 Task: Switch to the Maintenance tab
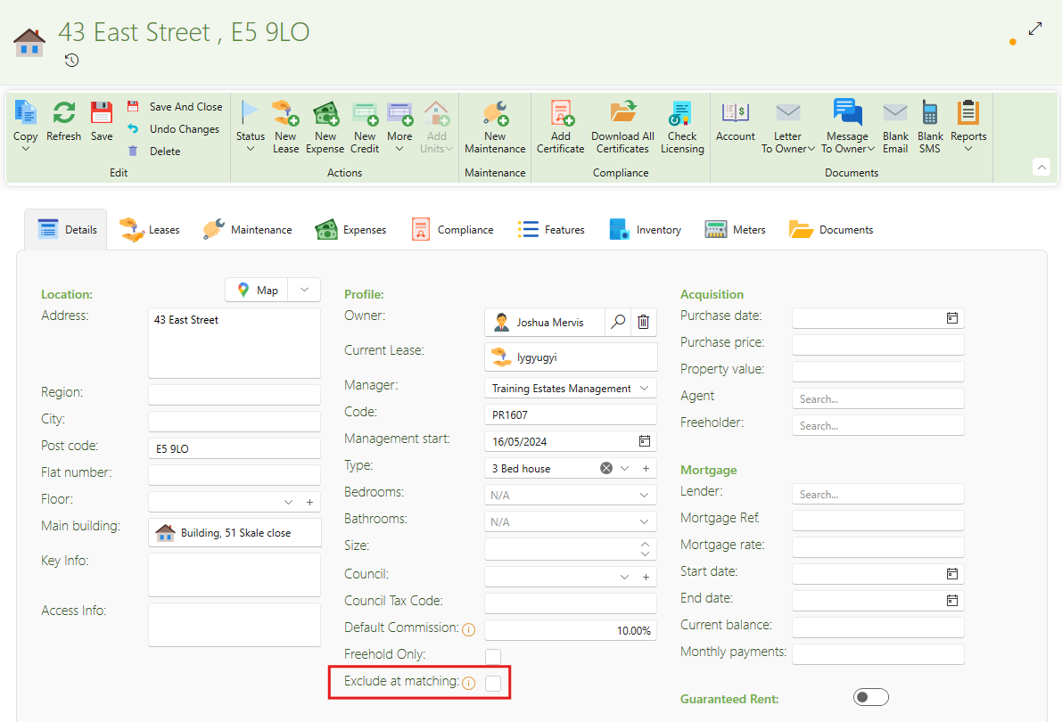[247, 230]
